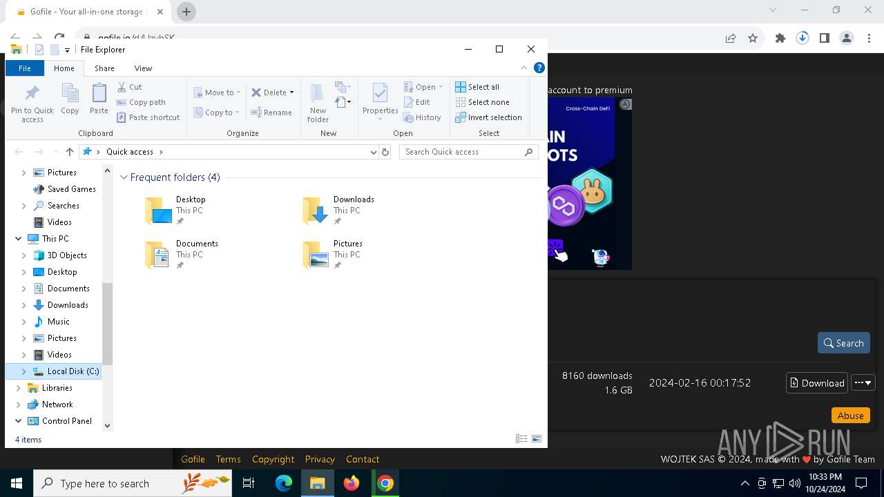Open the Terms footer link

(228, 459)
